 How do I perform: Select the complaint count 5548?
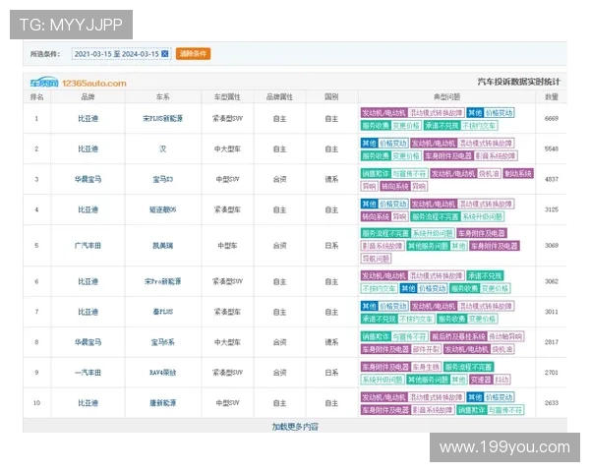coord(552,149)
